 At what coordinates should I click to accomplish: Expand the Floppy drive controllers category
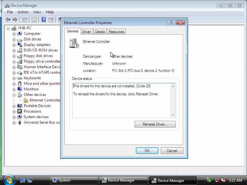pyautogui.click(x=14, y=62)
